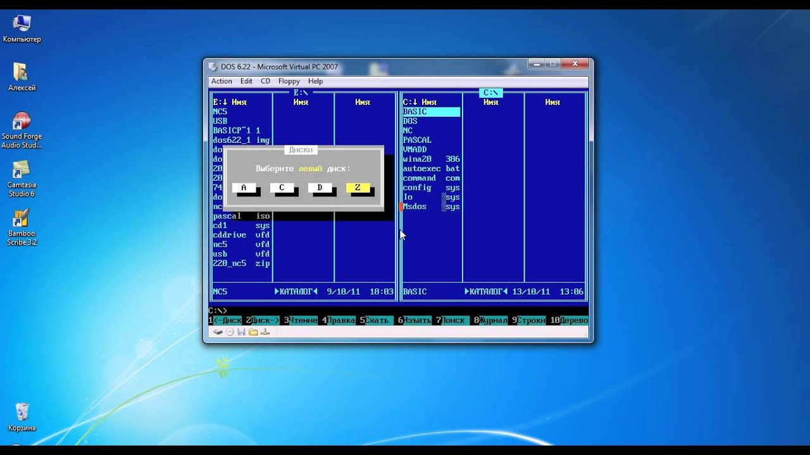Click function key 7 Поиск
The width and height of the screenshot is (810, 455).
[x=452, y=320]
